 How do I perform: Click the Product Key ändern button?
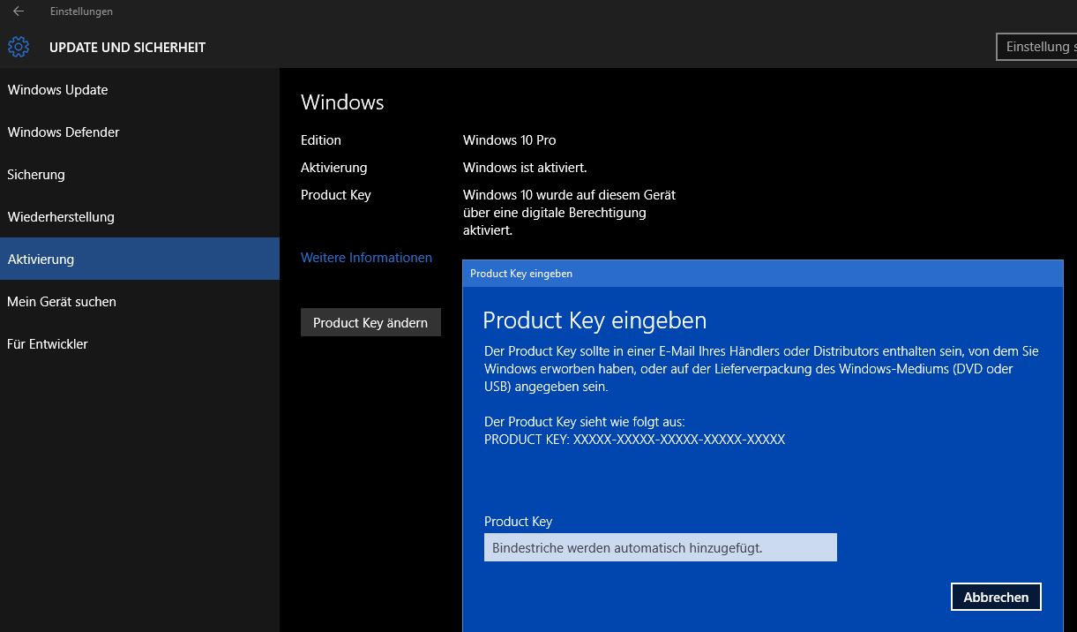tap(370, 322)
